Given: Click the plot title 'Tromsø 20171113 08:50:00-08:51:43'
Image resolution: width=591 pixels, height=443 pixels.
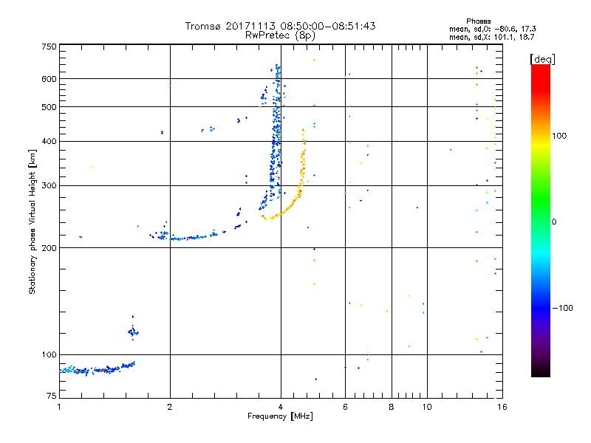Looking at the screenshot, I should (280, 26).
